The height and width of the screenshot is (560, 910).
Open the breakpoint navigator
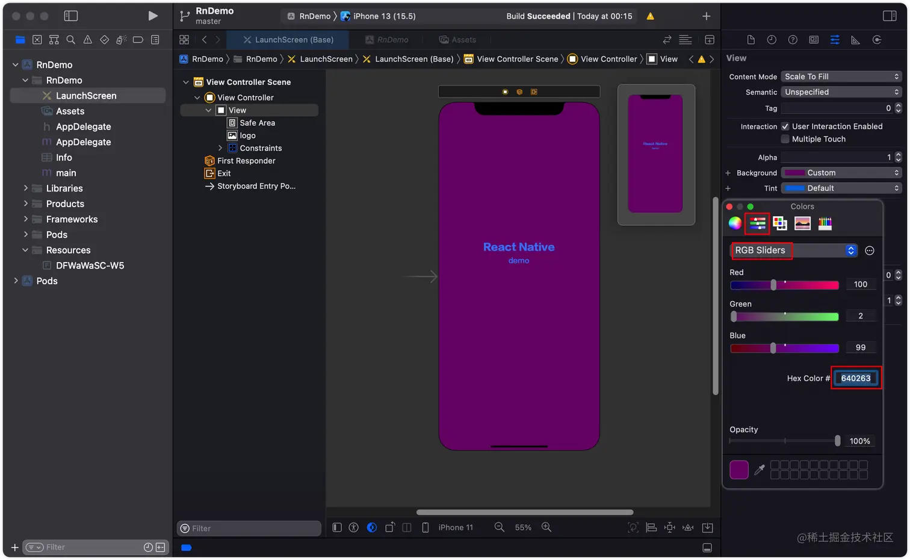[138, 40]
